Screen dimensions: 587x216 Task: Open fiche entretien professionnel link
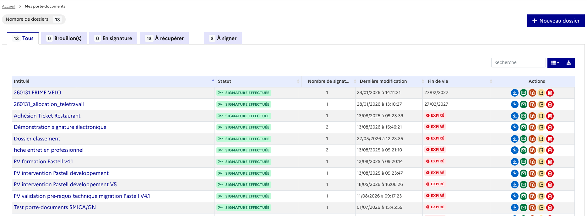point(49,150)
